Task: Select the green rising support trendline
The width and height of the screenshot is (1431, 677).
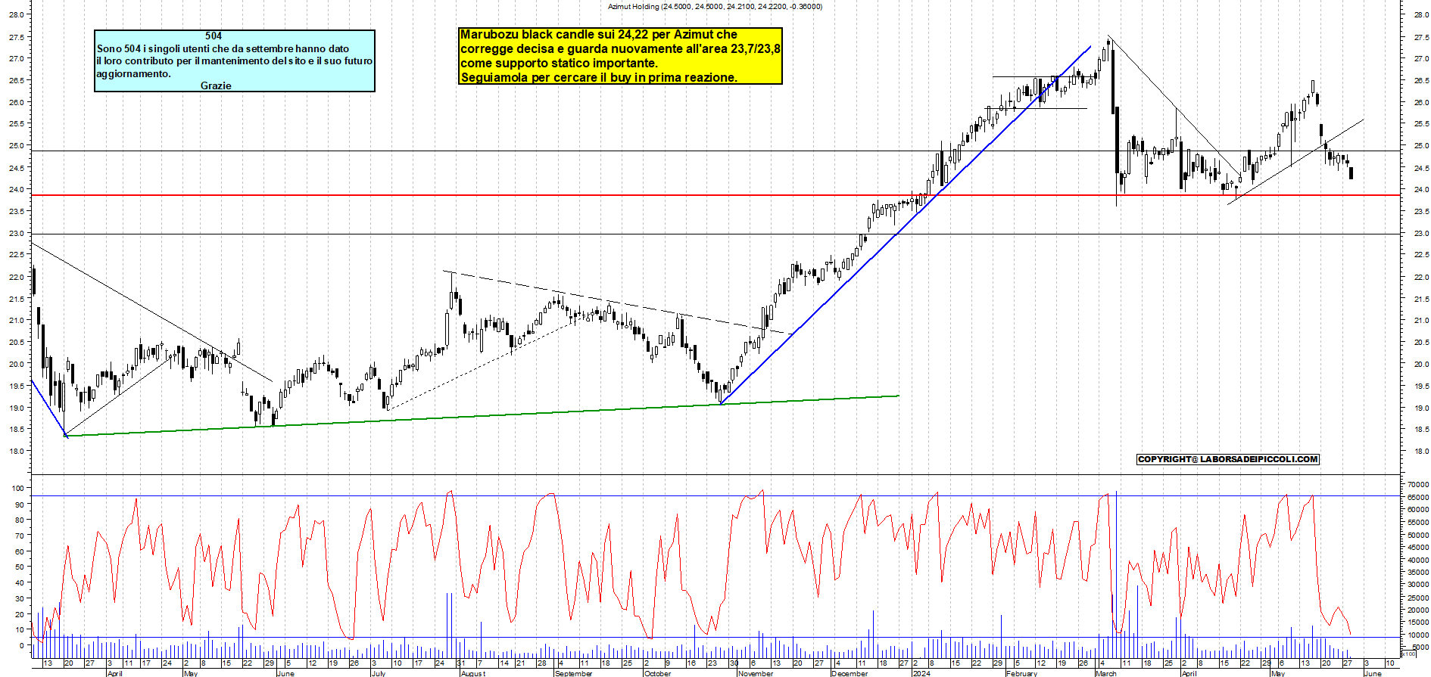Action: 482,415
